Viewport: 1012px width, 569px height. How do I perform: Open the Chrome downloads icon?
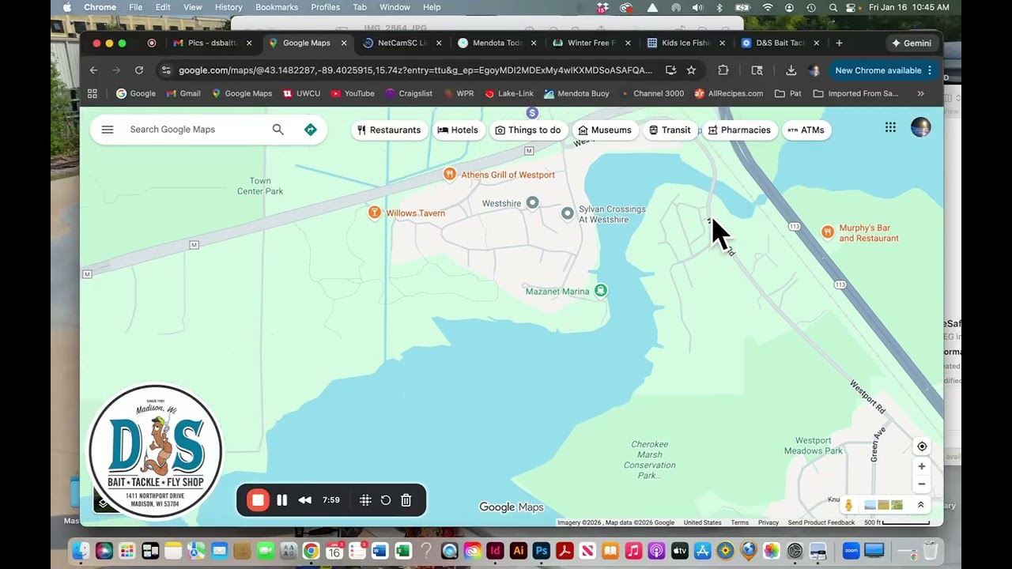791,70
